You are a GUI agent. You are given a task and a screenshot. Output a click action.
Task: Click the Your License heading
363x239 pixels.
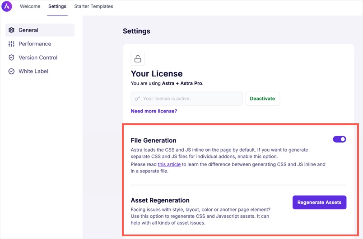click(157, 74)
